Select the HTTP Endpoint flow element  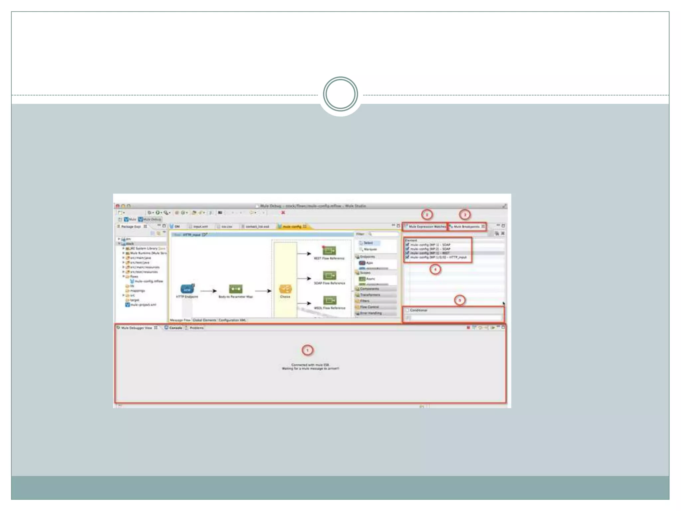coord(187,289)
